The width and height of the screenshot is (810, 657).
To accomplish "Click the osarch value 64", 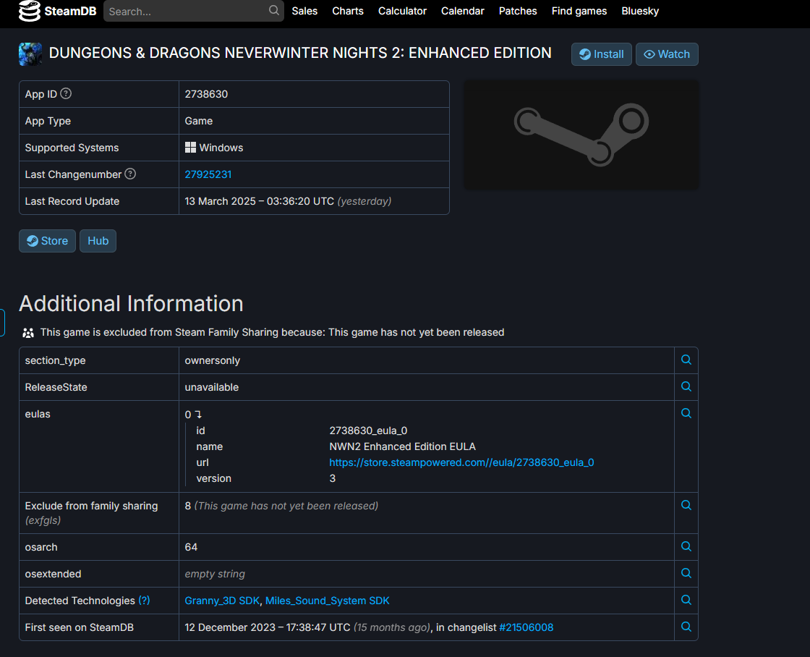I will [191, 547].
